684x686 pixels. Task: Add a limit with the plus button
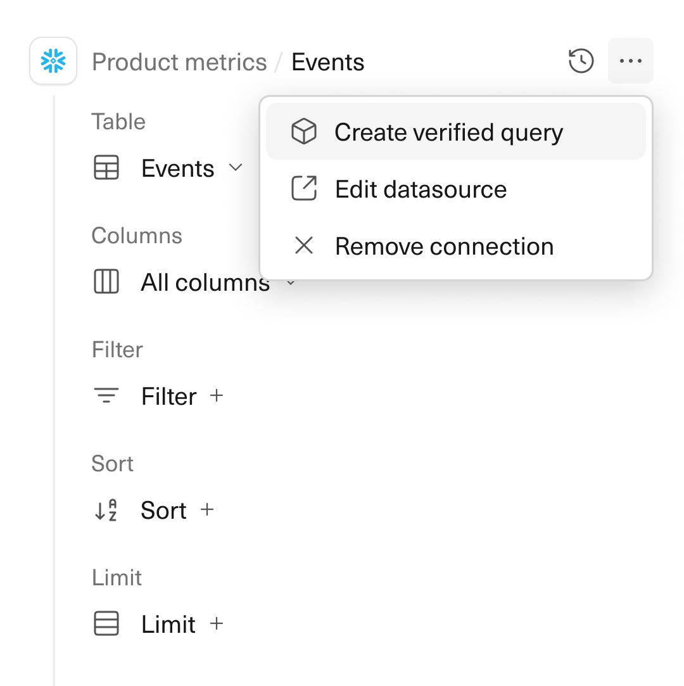coord(217,623)
